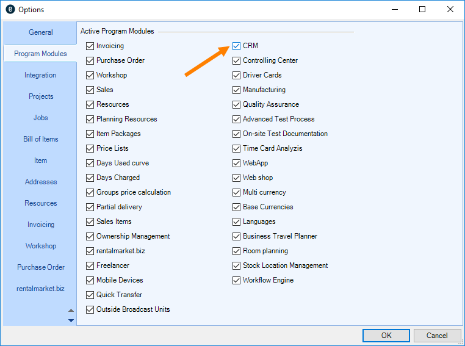This screenshot has width=465, height=346.
Task: Go to the Purchase Order tab
Action: [40, 267]
